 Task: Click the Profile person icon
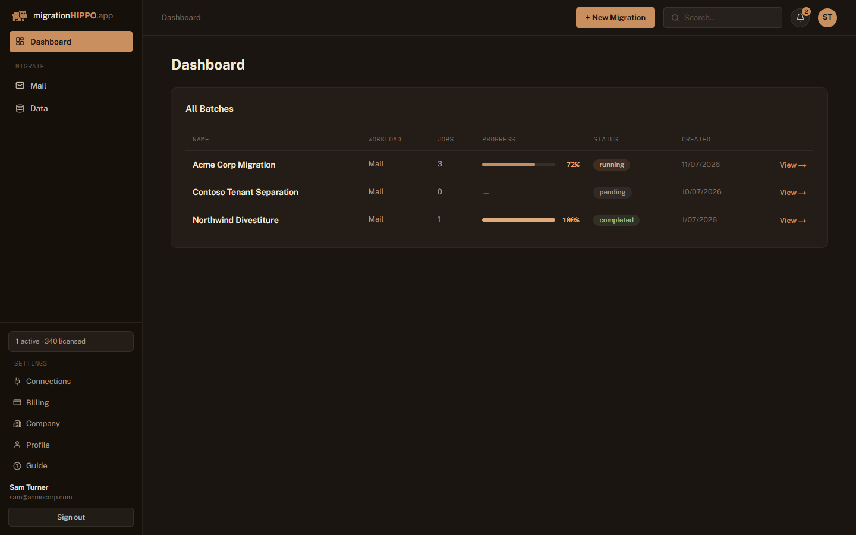(17, 445)
